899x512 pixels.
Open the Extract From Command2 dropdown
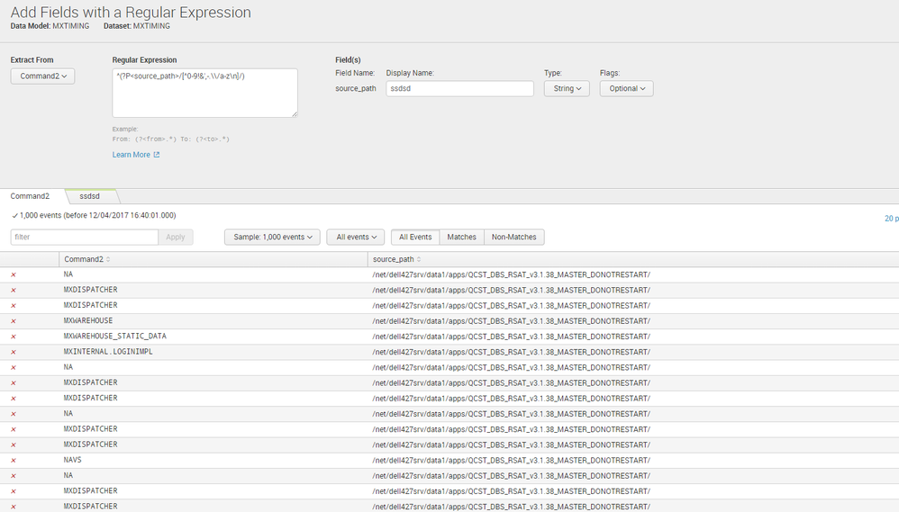tap(42, 76)
